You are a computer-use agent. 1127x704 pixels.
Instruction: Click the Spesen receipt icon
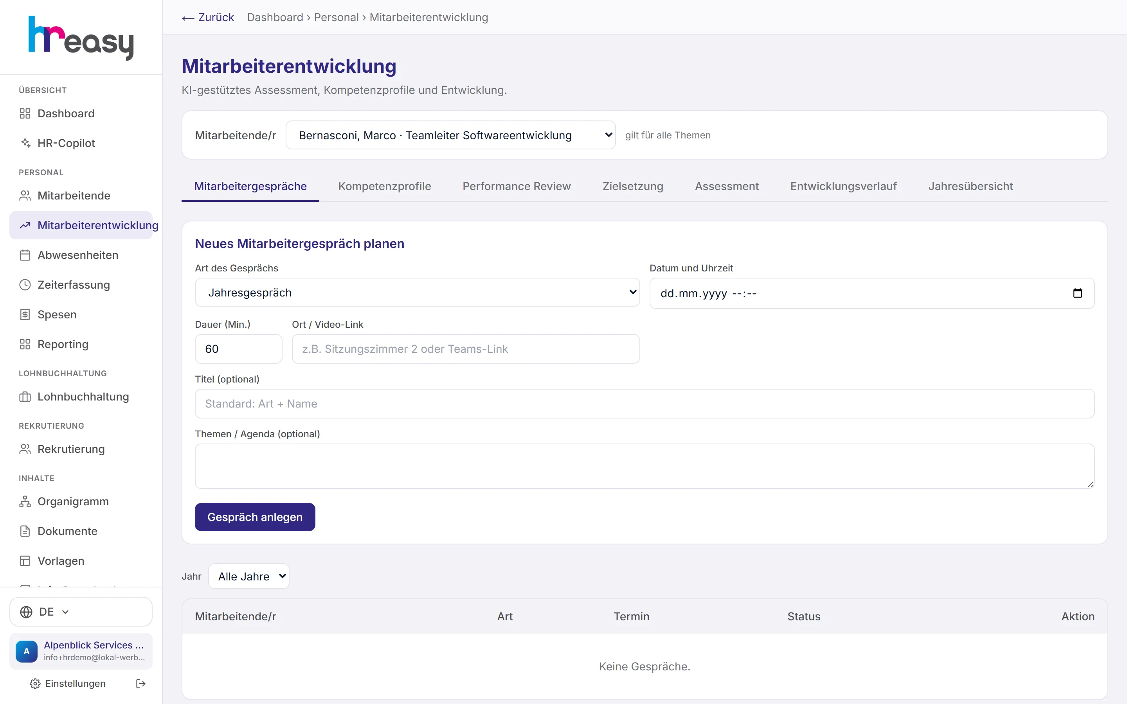coord(25,315)
